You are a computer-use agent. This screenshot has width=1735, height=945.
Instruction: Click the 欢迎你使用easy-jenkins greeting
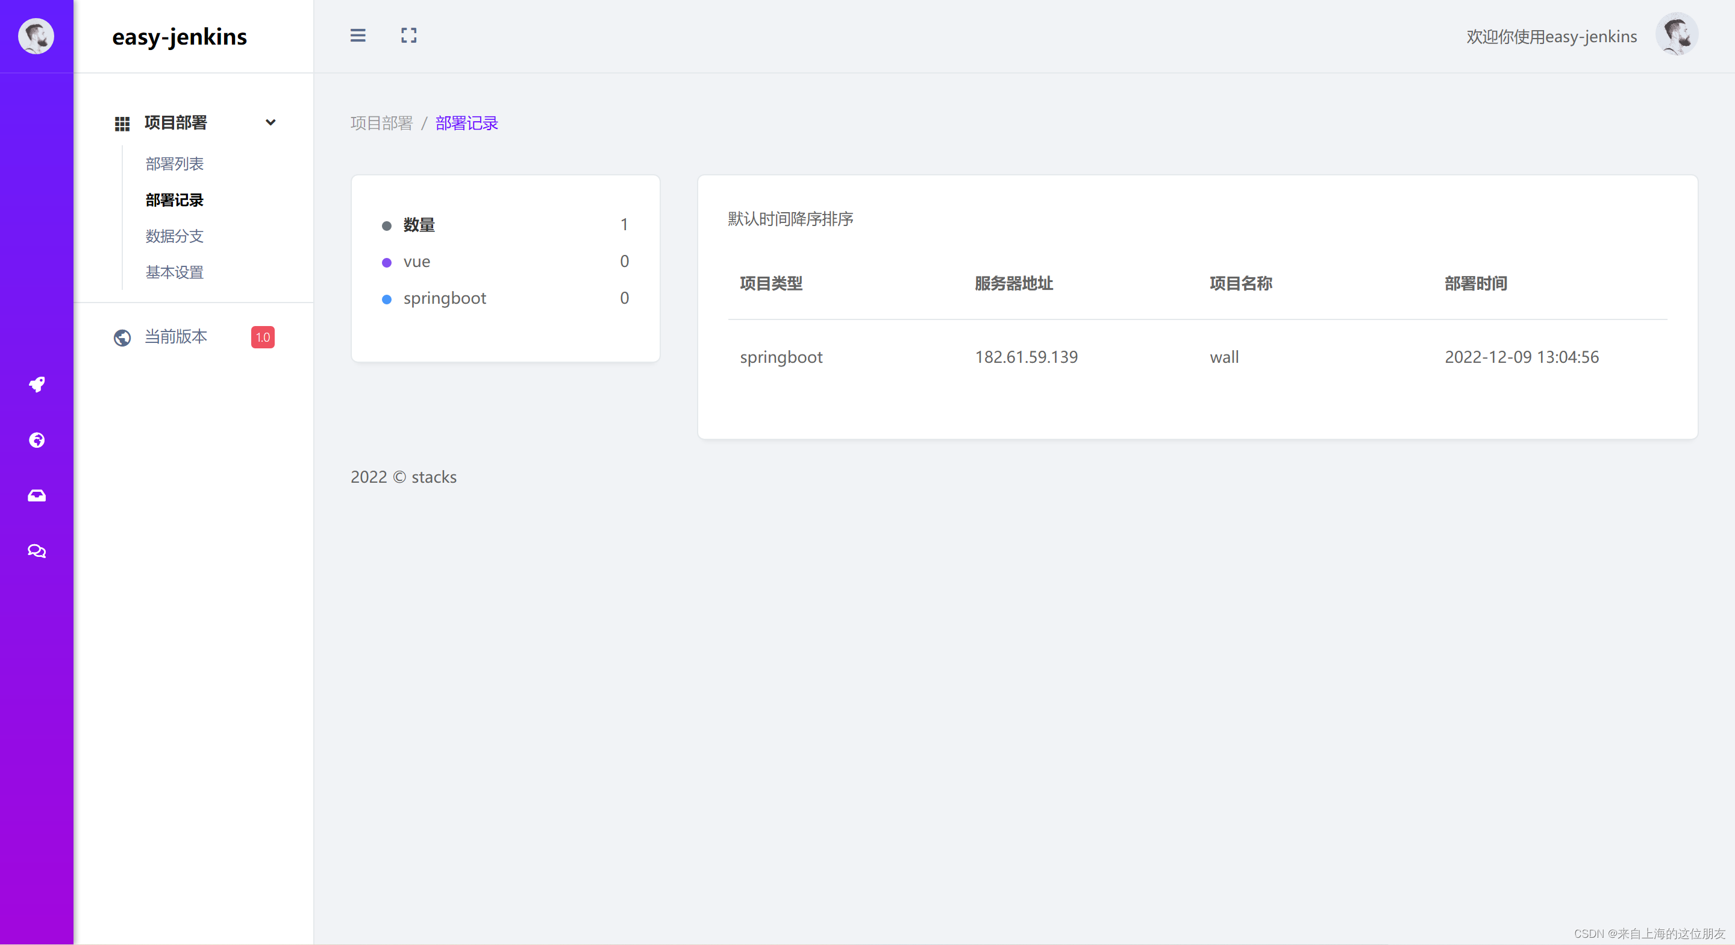click(x=1552, y=36)
